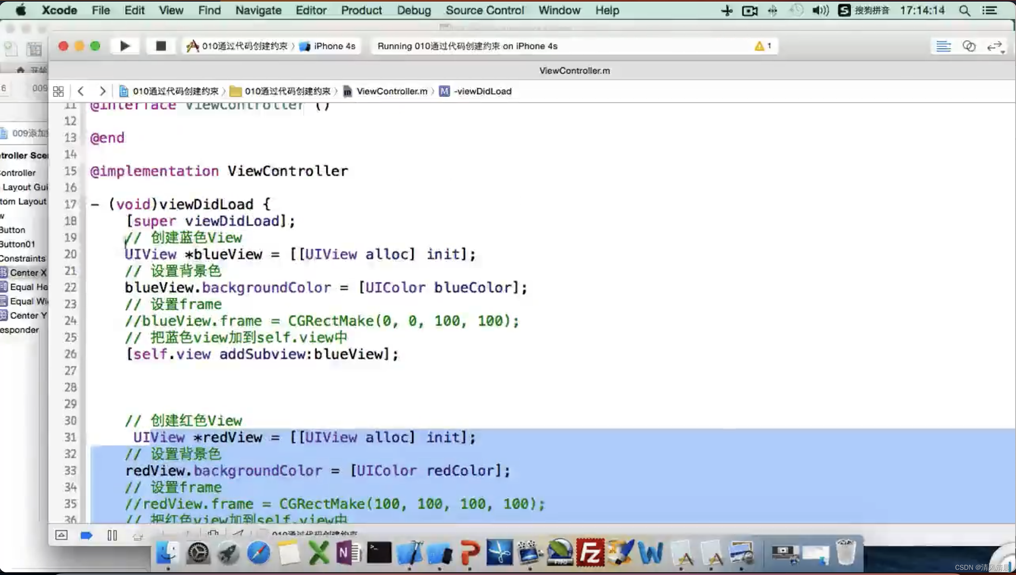Click project 010通过代码创建约束 in jump bar
Viewport: 1016px width, 575px height.
(169, 91)
